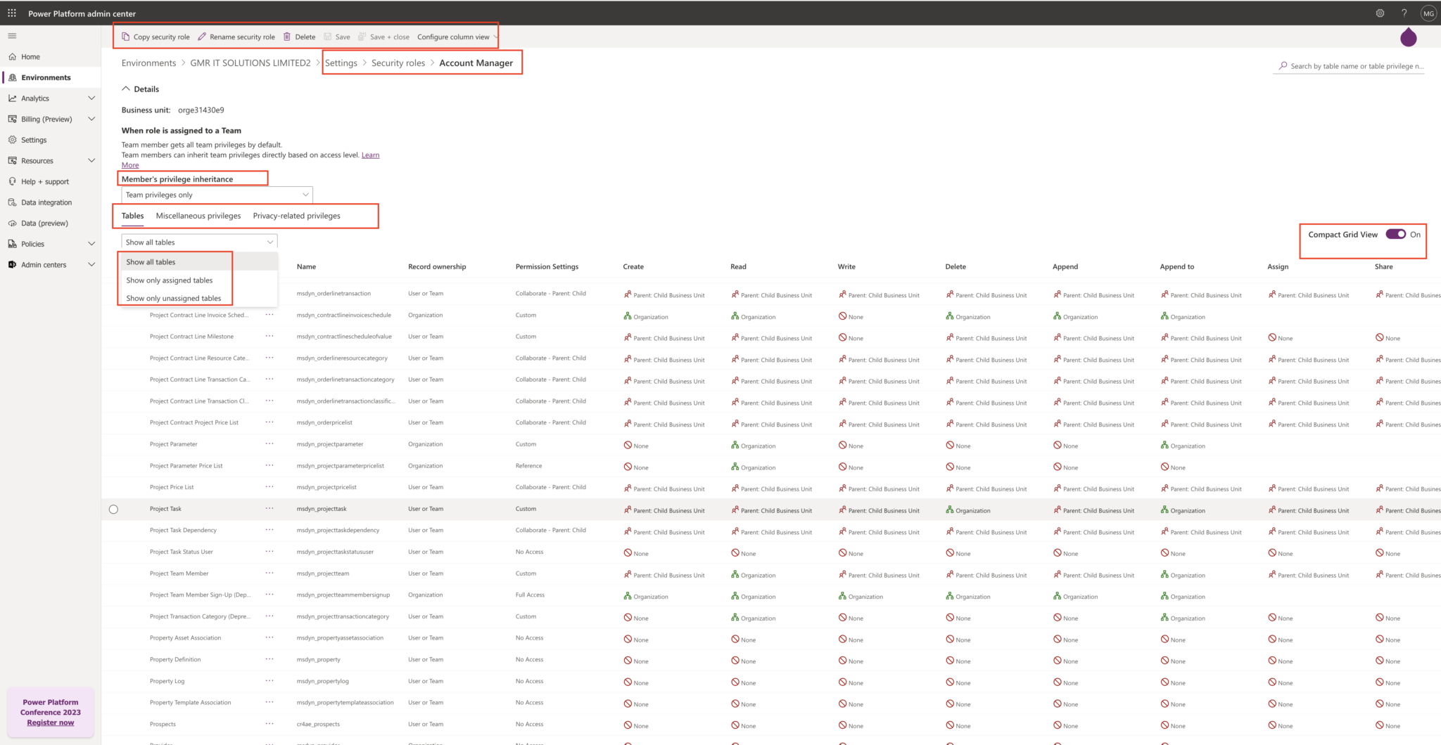
Task: Select the Project Price List table name
Action: coord(172,487)
